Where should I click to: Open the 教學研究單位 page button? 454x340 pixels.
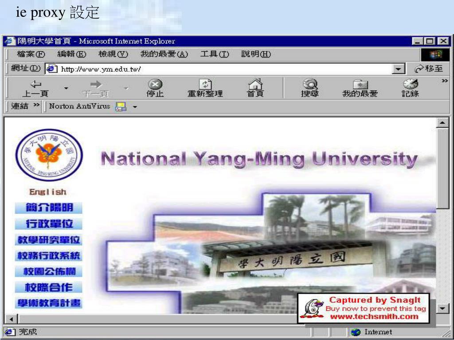coord(49,240)
